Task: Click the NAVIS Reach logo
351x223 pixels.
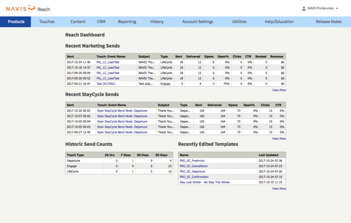Action: 28,9
